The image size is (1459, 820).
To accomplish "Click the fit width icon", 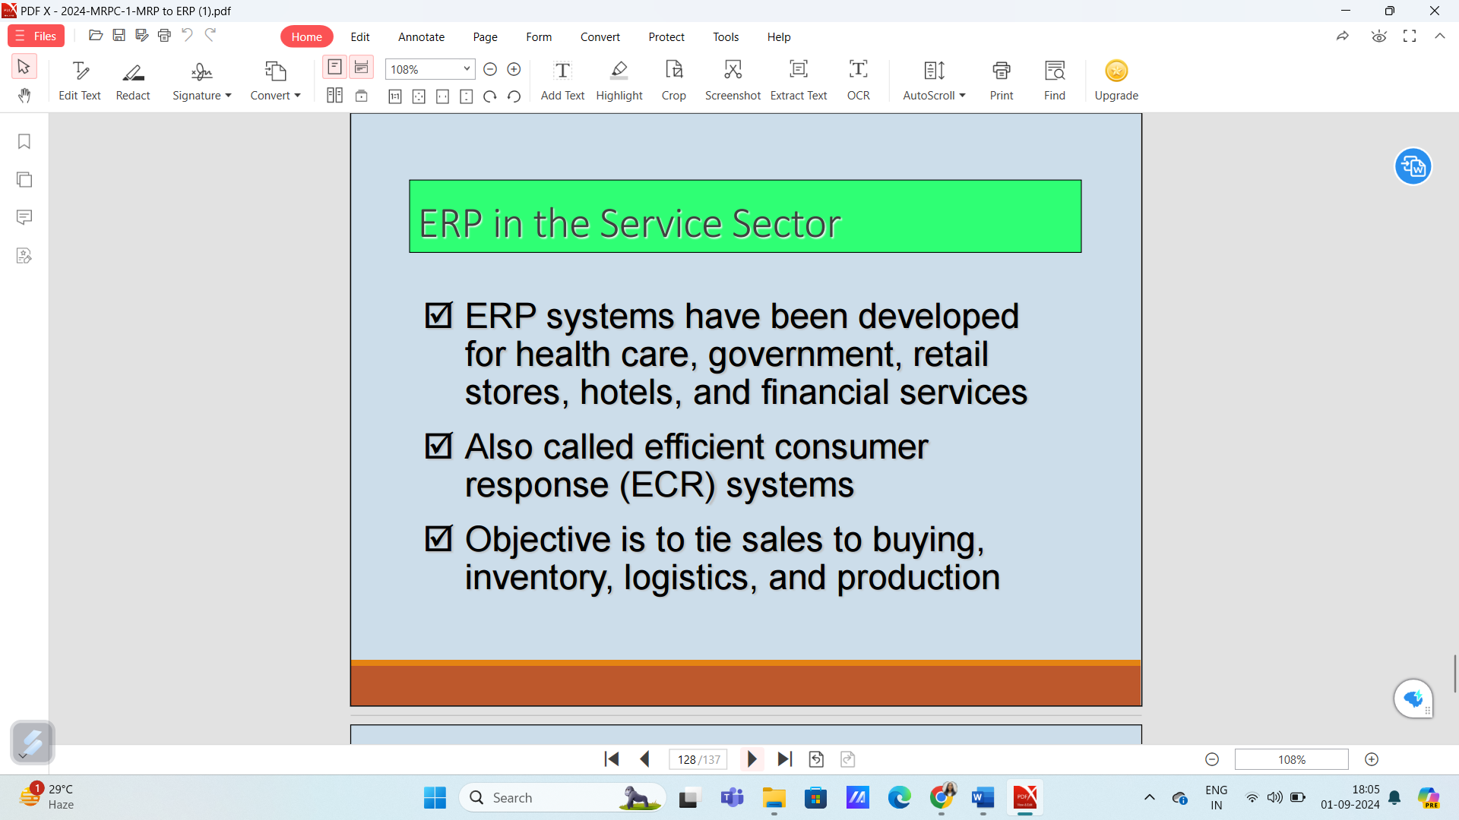I will coord(443,96).
